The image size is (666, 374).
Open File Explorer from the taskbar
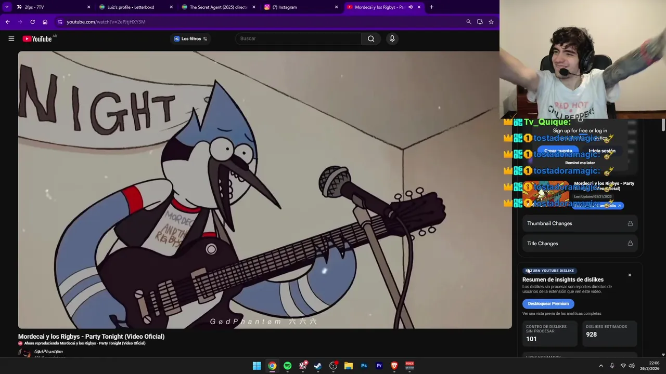(x=349, y=366)
